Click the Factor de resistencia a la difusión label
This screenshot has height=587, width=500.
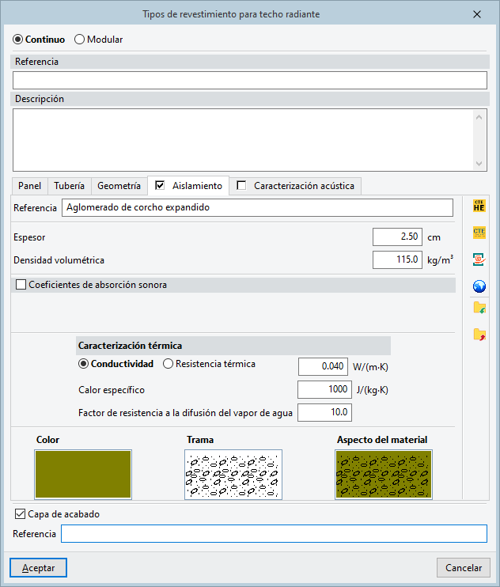[185, 413]
